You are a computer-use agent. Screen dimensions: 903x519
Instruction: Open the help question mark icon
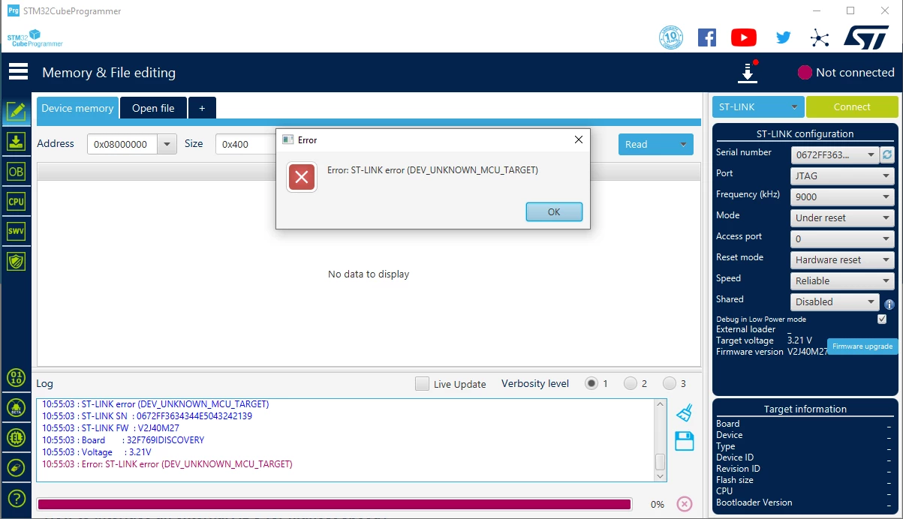coord(17,498)
